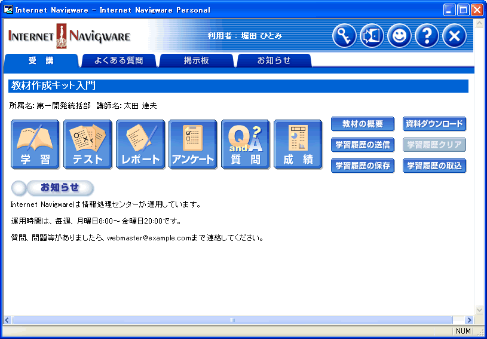Click the 教材の概要 button
This screenshot has height=339, width=487.
click(363, 124)
